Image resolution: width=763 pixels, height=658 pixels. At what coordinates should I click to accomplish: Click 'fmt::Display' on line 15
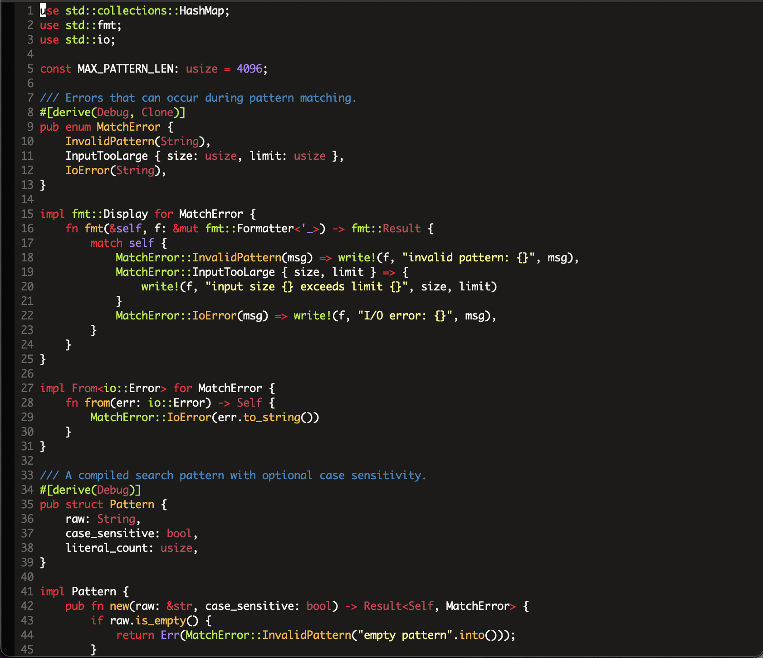click(x=109, y=214)
